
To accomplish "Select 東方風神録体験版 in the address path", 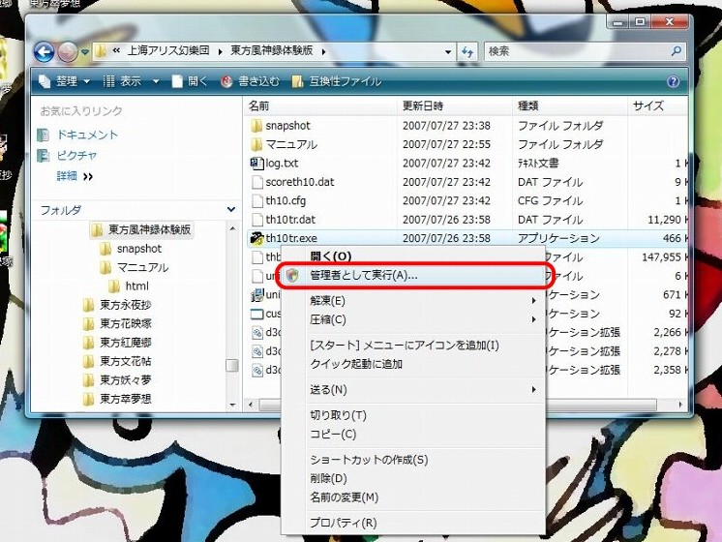I will pyautogui.click(x=272, y=50).
